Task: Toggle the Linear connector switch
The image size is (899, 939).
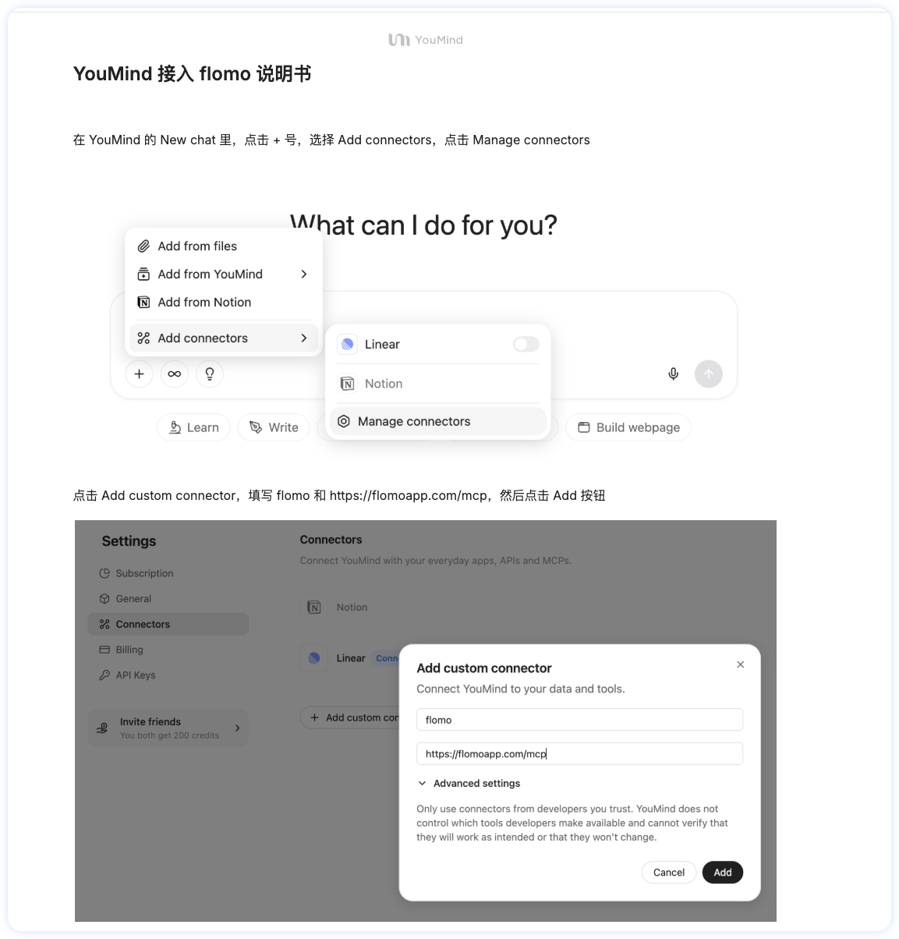Action: [x=526, y=344]
